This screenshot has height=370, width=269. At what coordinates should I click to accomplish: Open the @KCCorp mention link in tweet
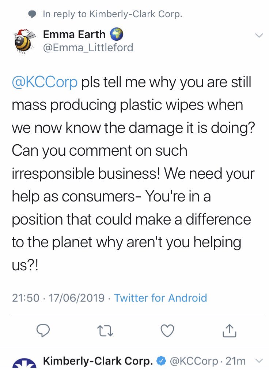tap(45, 82)
